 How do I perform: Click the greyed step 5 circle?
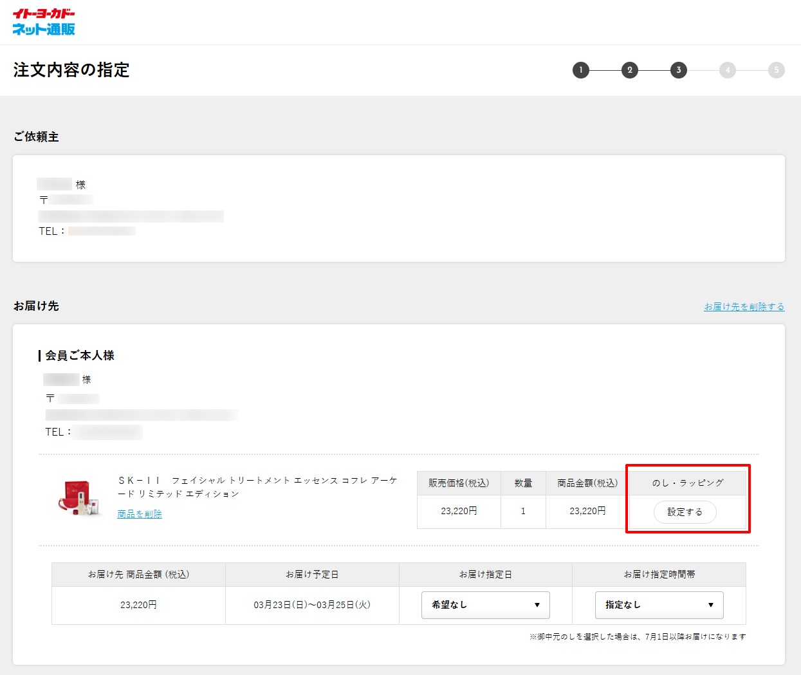776,70
